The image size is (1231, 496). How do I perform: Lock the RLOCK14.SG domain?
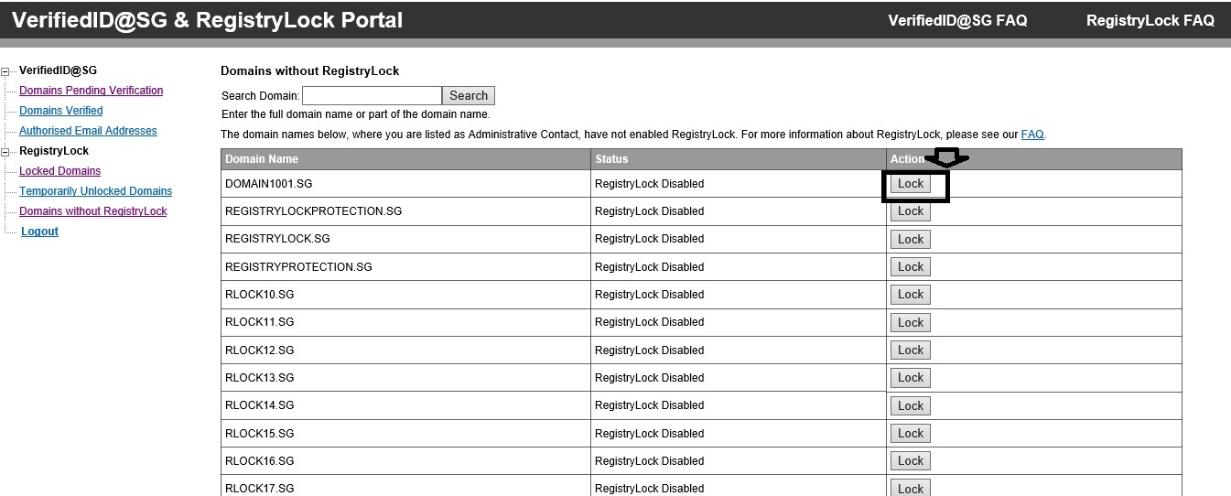point(911,405)
